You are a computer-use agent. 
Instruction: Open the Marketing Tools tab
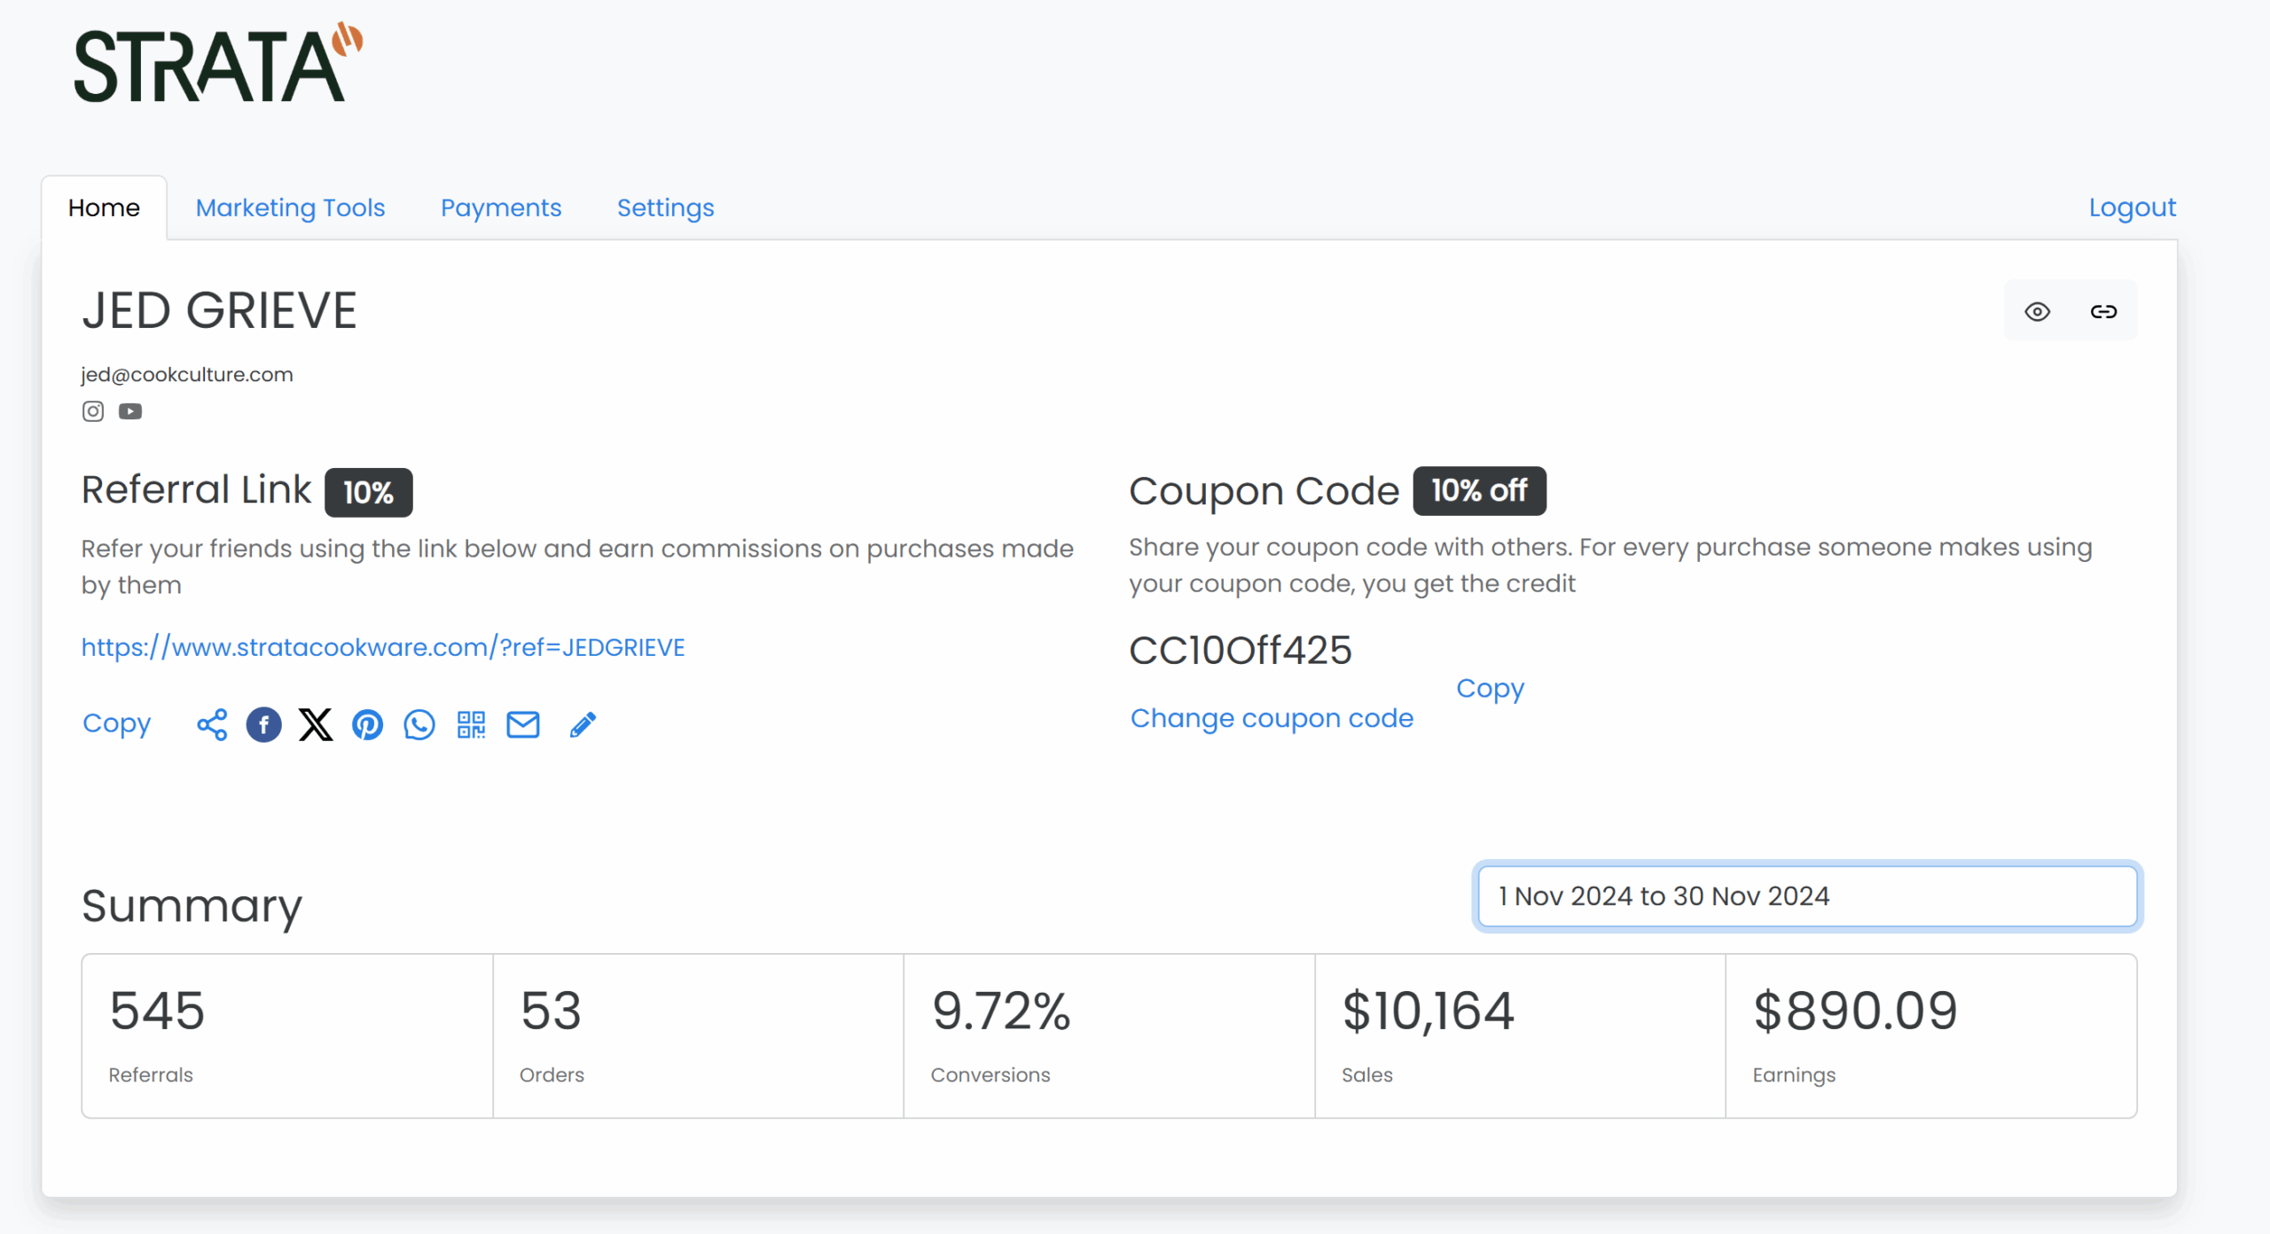(x=290, y=207)
